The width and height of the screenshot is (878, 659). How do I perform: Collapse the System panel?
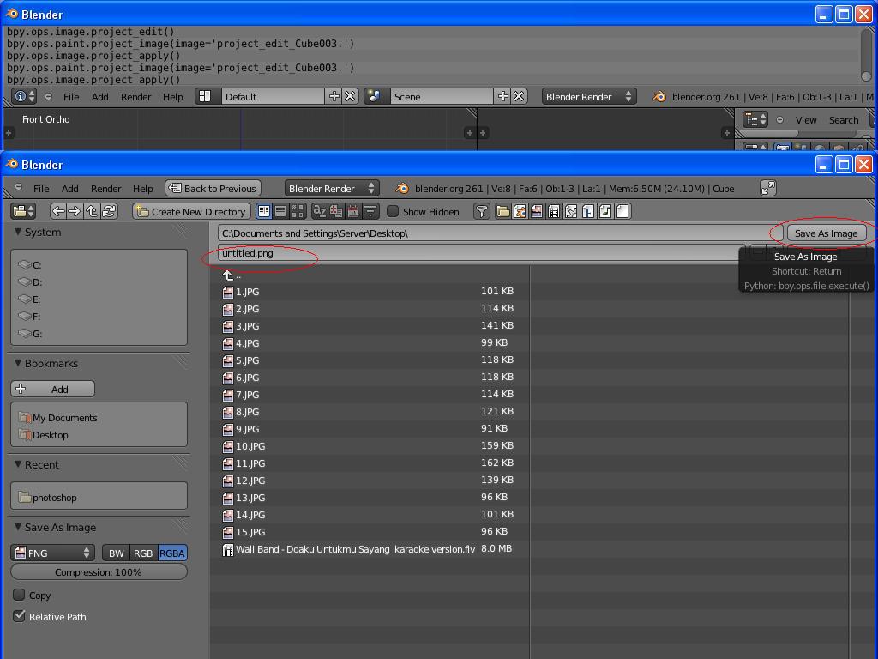pyautogui.click(x=18, y=232)
